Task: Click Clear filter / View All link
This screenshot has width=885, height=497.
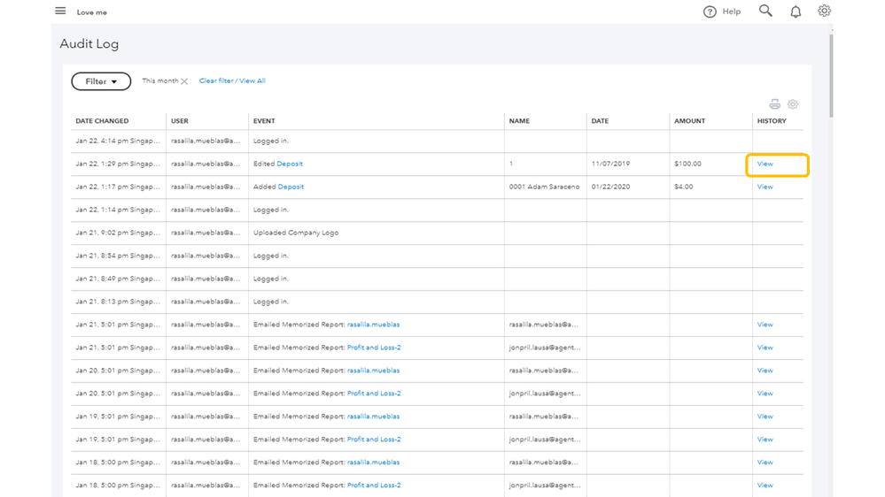Action: (x=232, y=80)
